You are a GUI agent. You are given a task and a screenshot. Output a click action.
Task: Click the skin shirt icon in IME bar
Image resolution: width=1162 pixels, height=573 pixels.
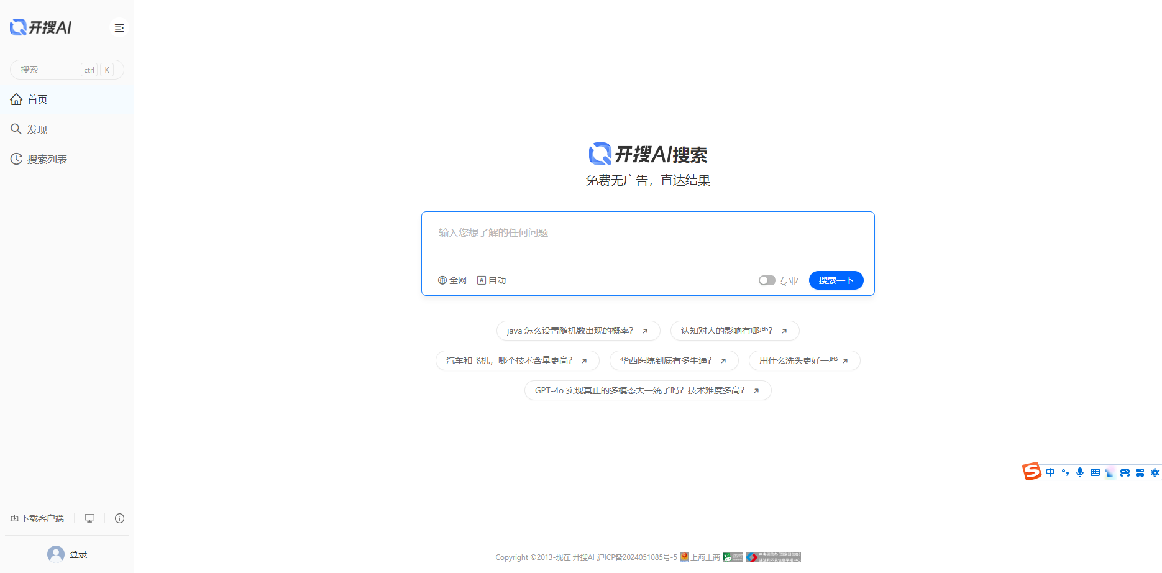(1110, 472)
